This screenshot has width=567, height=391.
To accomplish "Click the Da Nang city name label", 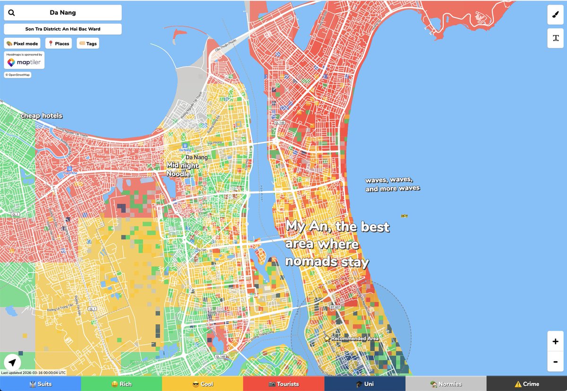I will point(196,156).
